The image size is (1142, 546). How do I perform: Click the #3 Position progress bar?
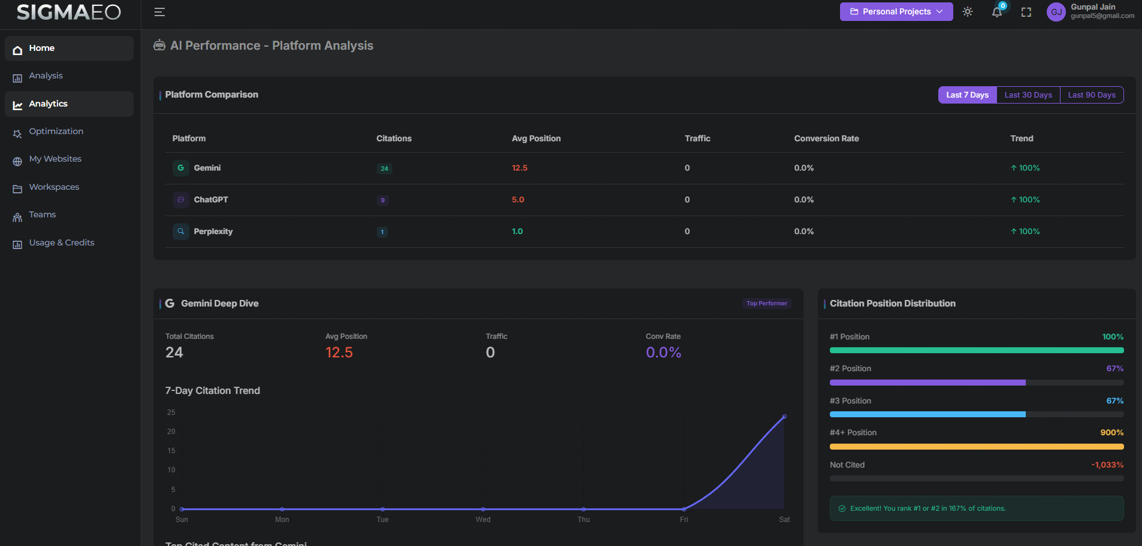977,414
